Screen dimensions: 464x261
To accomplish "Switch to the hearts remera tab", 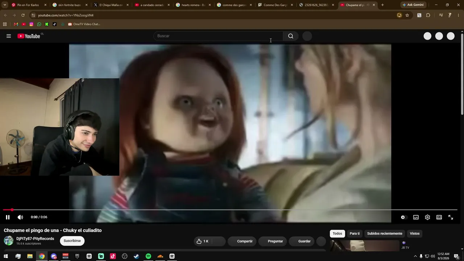I will (193, 5).
